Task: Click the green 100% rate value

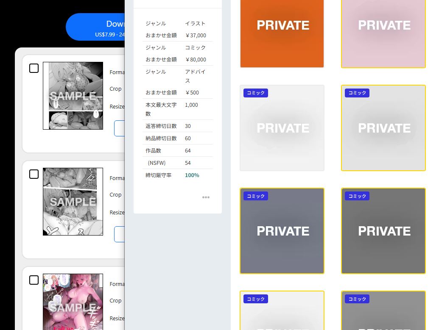Action: 192,175
